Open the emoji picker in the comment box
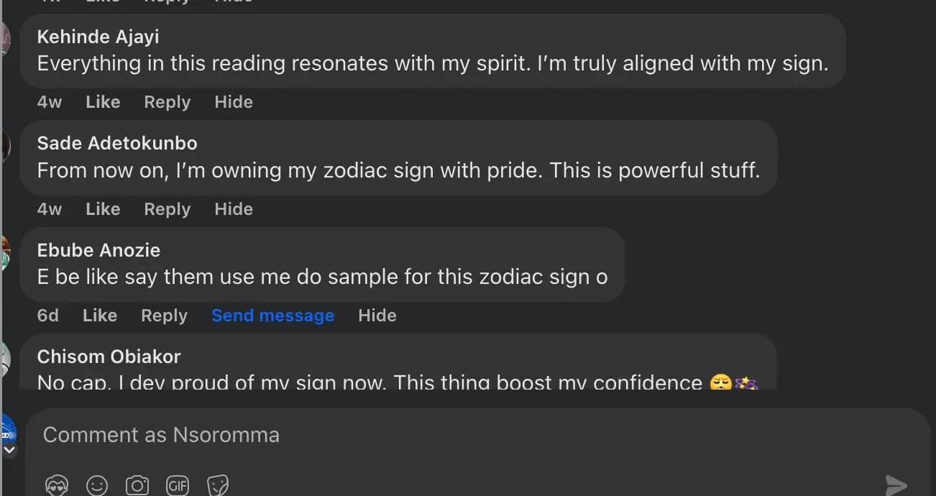 point(97,485)
